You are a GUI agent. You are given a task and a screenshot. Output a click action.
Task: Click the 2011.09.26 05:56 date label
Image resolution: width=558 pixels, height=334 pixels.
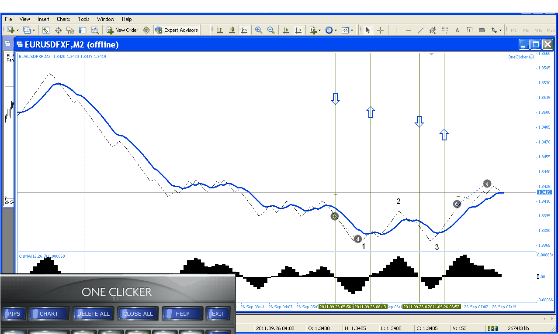tap(335, 307)
